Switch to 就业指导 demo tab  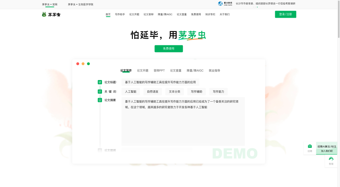215,70
